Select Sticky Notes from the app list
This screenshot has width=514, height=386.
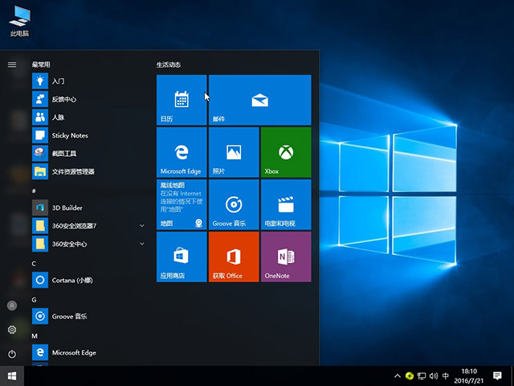[69, 135]
